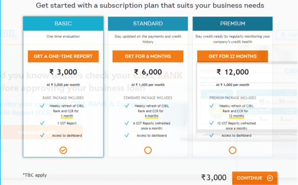The width and height of the screenshot is (298, 185).
Task: Open the Premium plan header tab
Action: click(232, 24)
